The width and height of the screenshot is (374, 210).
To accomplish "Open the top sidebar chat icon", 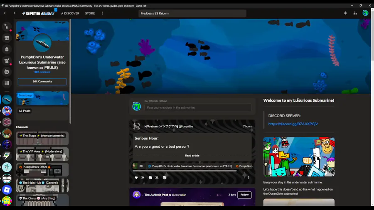I will 7,27.
